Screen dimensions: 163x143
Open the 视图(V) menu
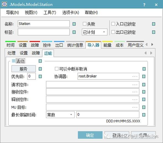(x=31, y=13)
